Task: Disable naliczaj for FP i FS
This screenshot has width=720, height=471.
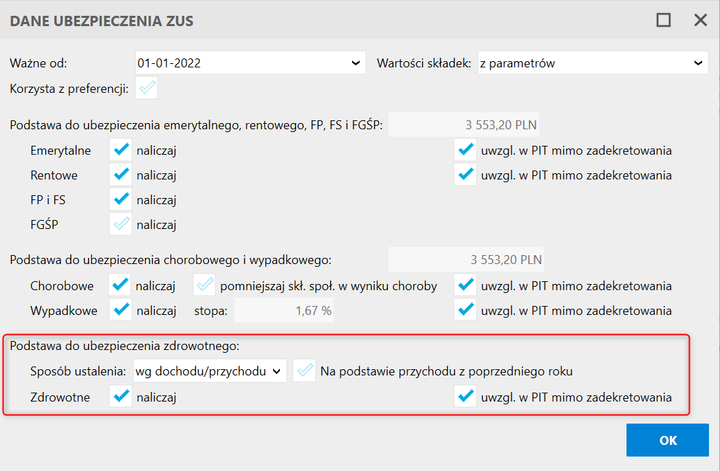Action: click(122, 200)
